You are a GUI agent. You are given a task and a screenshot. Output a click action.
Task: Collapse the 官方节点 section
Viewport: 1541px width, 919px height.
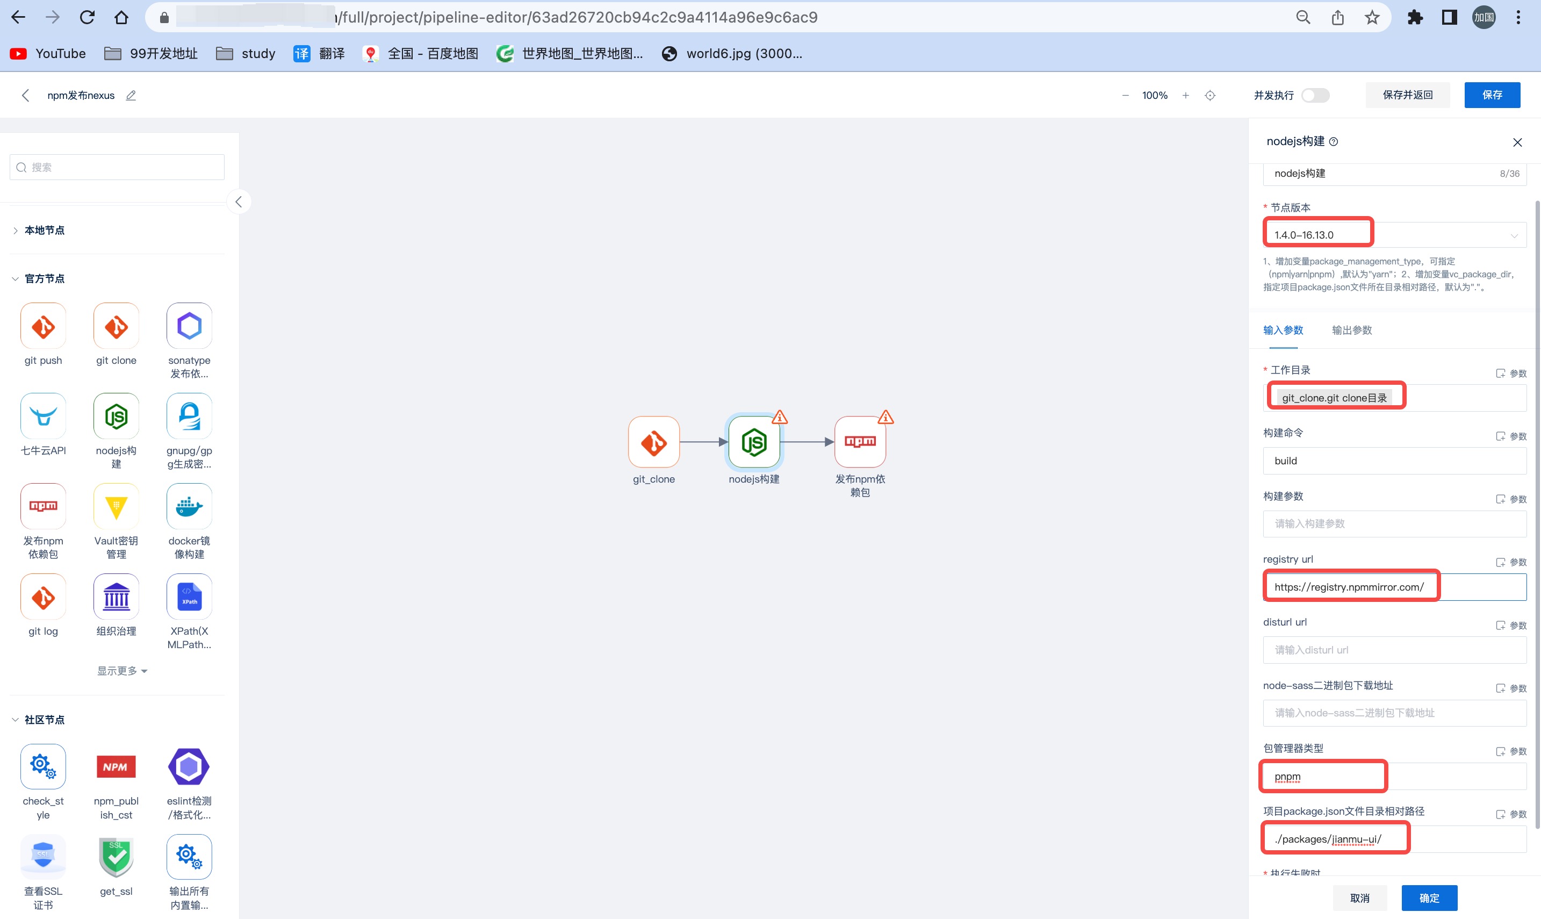pos(38,279)
